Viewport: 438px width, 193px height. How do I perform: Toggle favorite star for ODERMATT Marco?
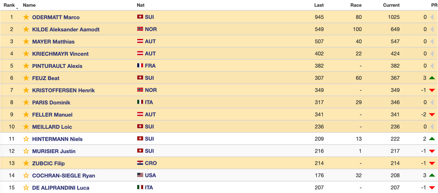coord(26,17)
